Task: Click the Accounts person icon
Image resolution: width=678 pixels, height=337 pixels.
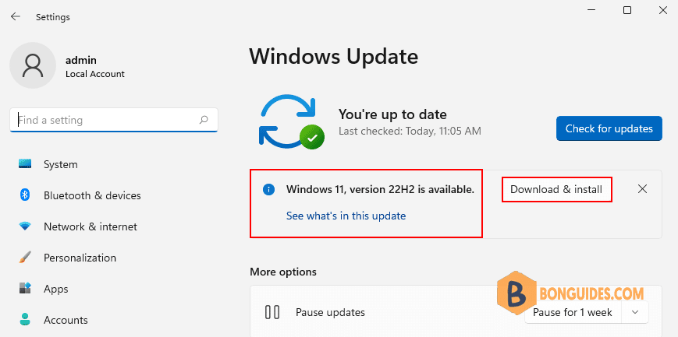Action: click(25, 320)
